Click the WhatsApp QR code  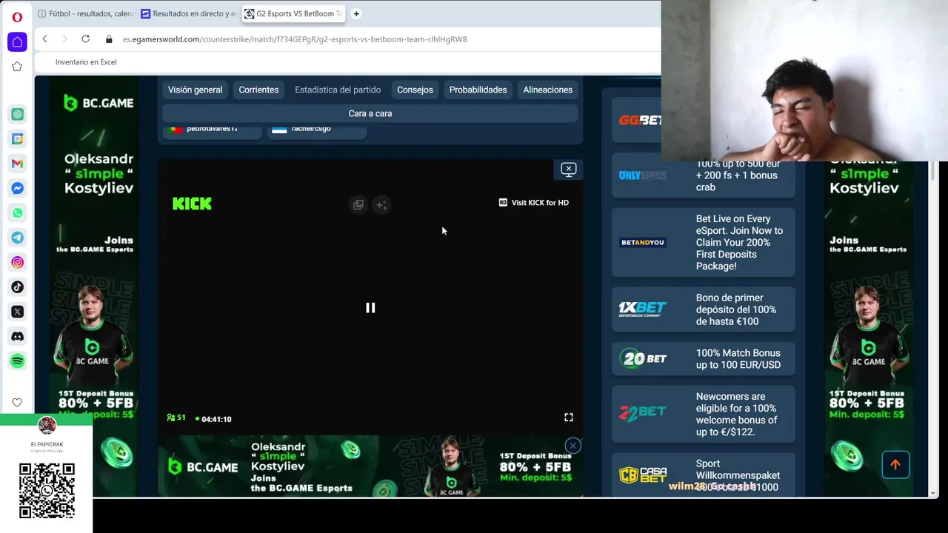click(x=47, y=491)
